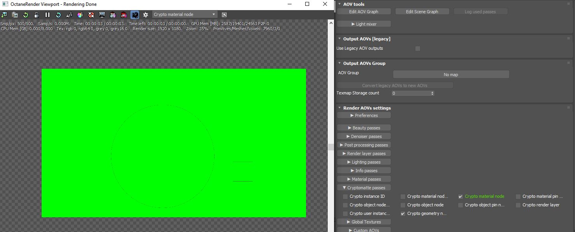Activate the AF autofocus picker icon
The height and width of the screenshot is (232, 575).
[69, 15]
